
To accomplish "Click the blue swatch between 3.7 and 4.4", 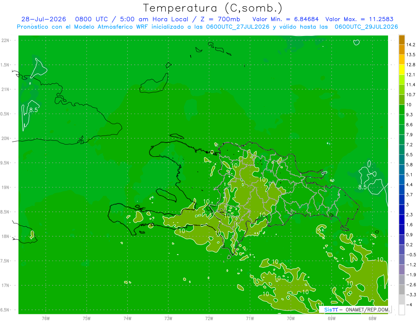I will pos(402,190).
